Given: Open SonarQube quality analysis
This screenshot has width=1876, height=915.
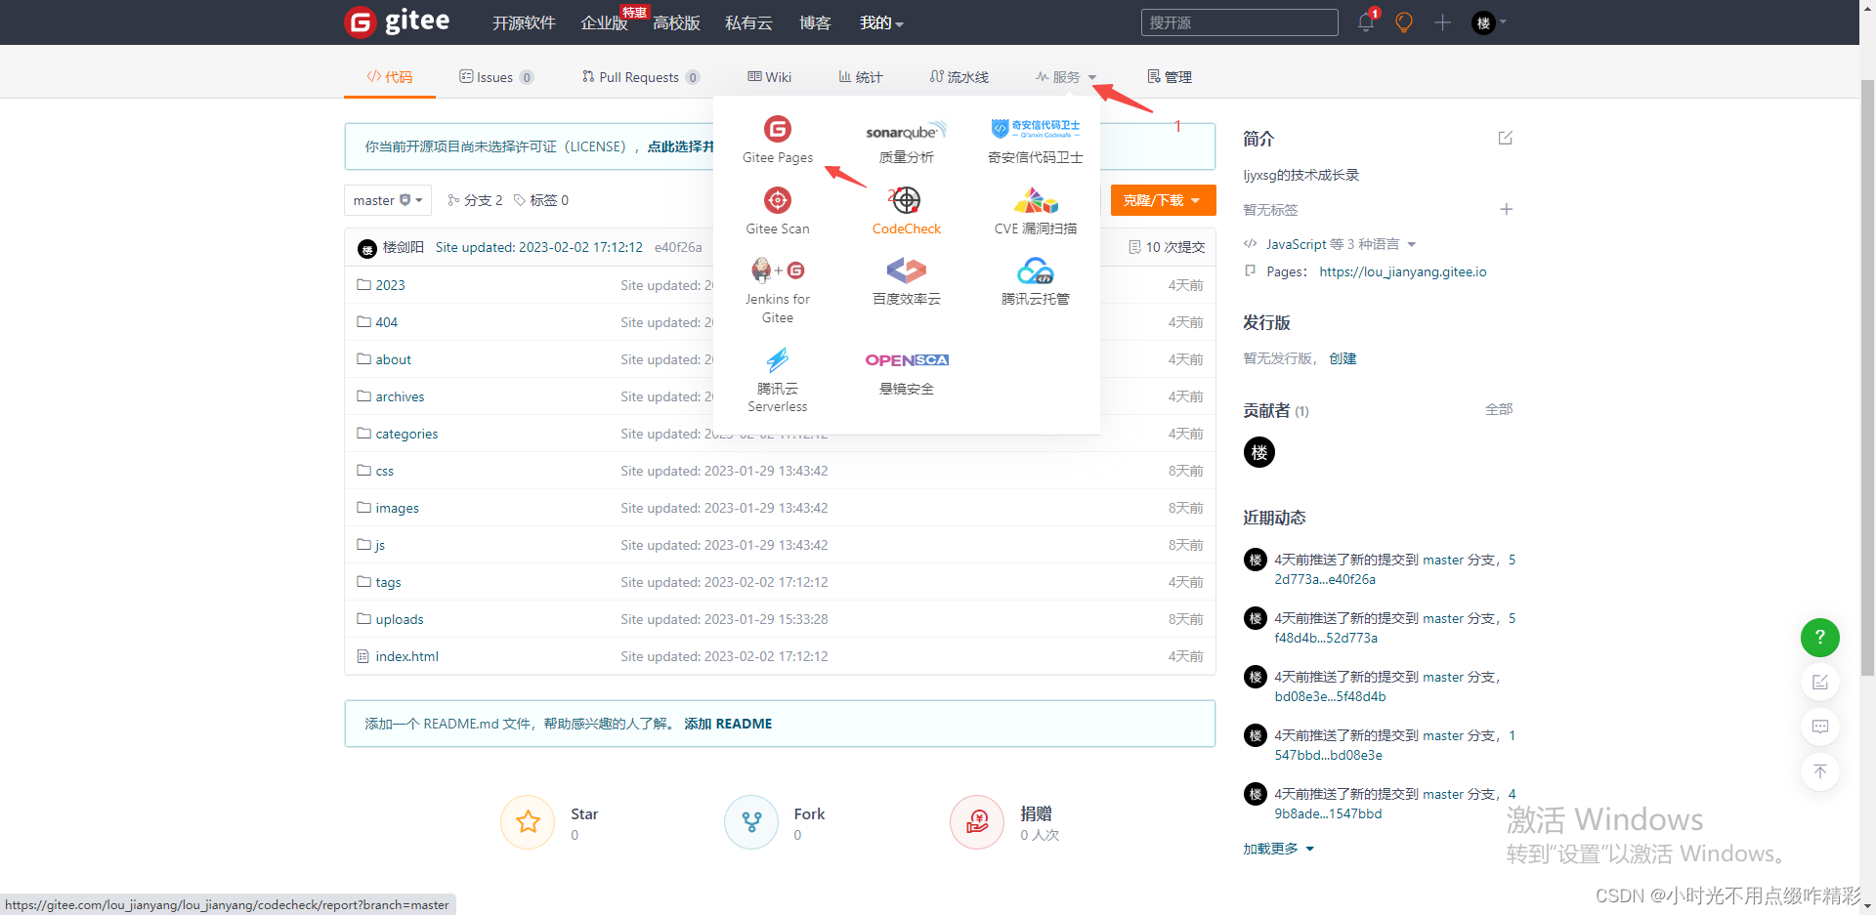Looking at the screenshot, I should (906, 141).
